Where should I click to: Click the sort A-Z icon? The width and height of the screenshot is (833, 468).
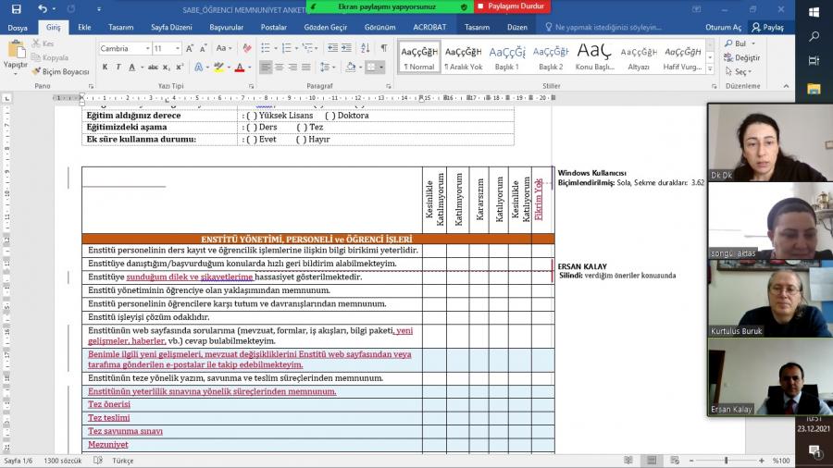[365, 48]
